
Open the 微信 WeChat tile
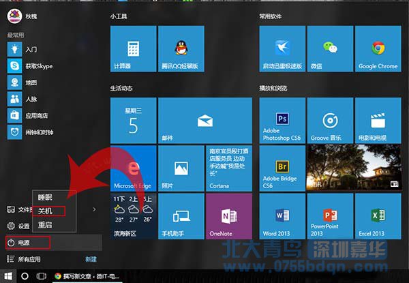pos(330,49)
